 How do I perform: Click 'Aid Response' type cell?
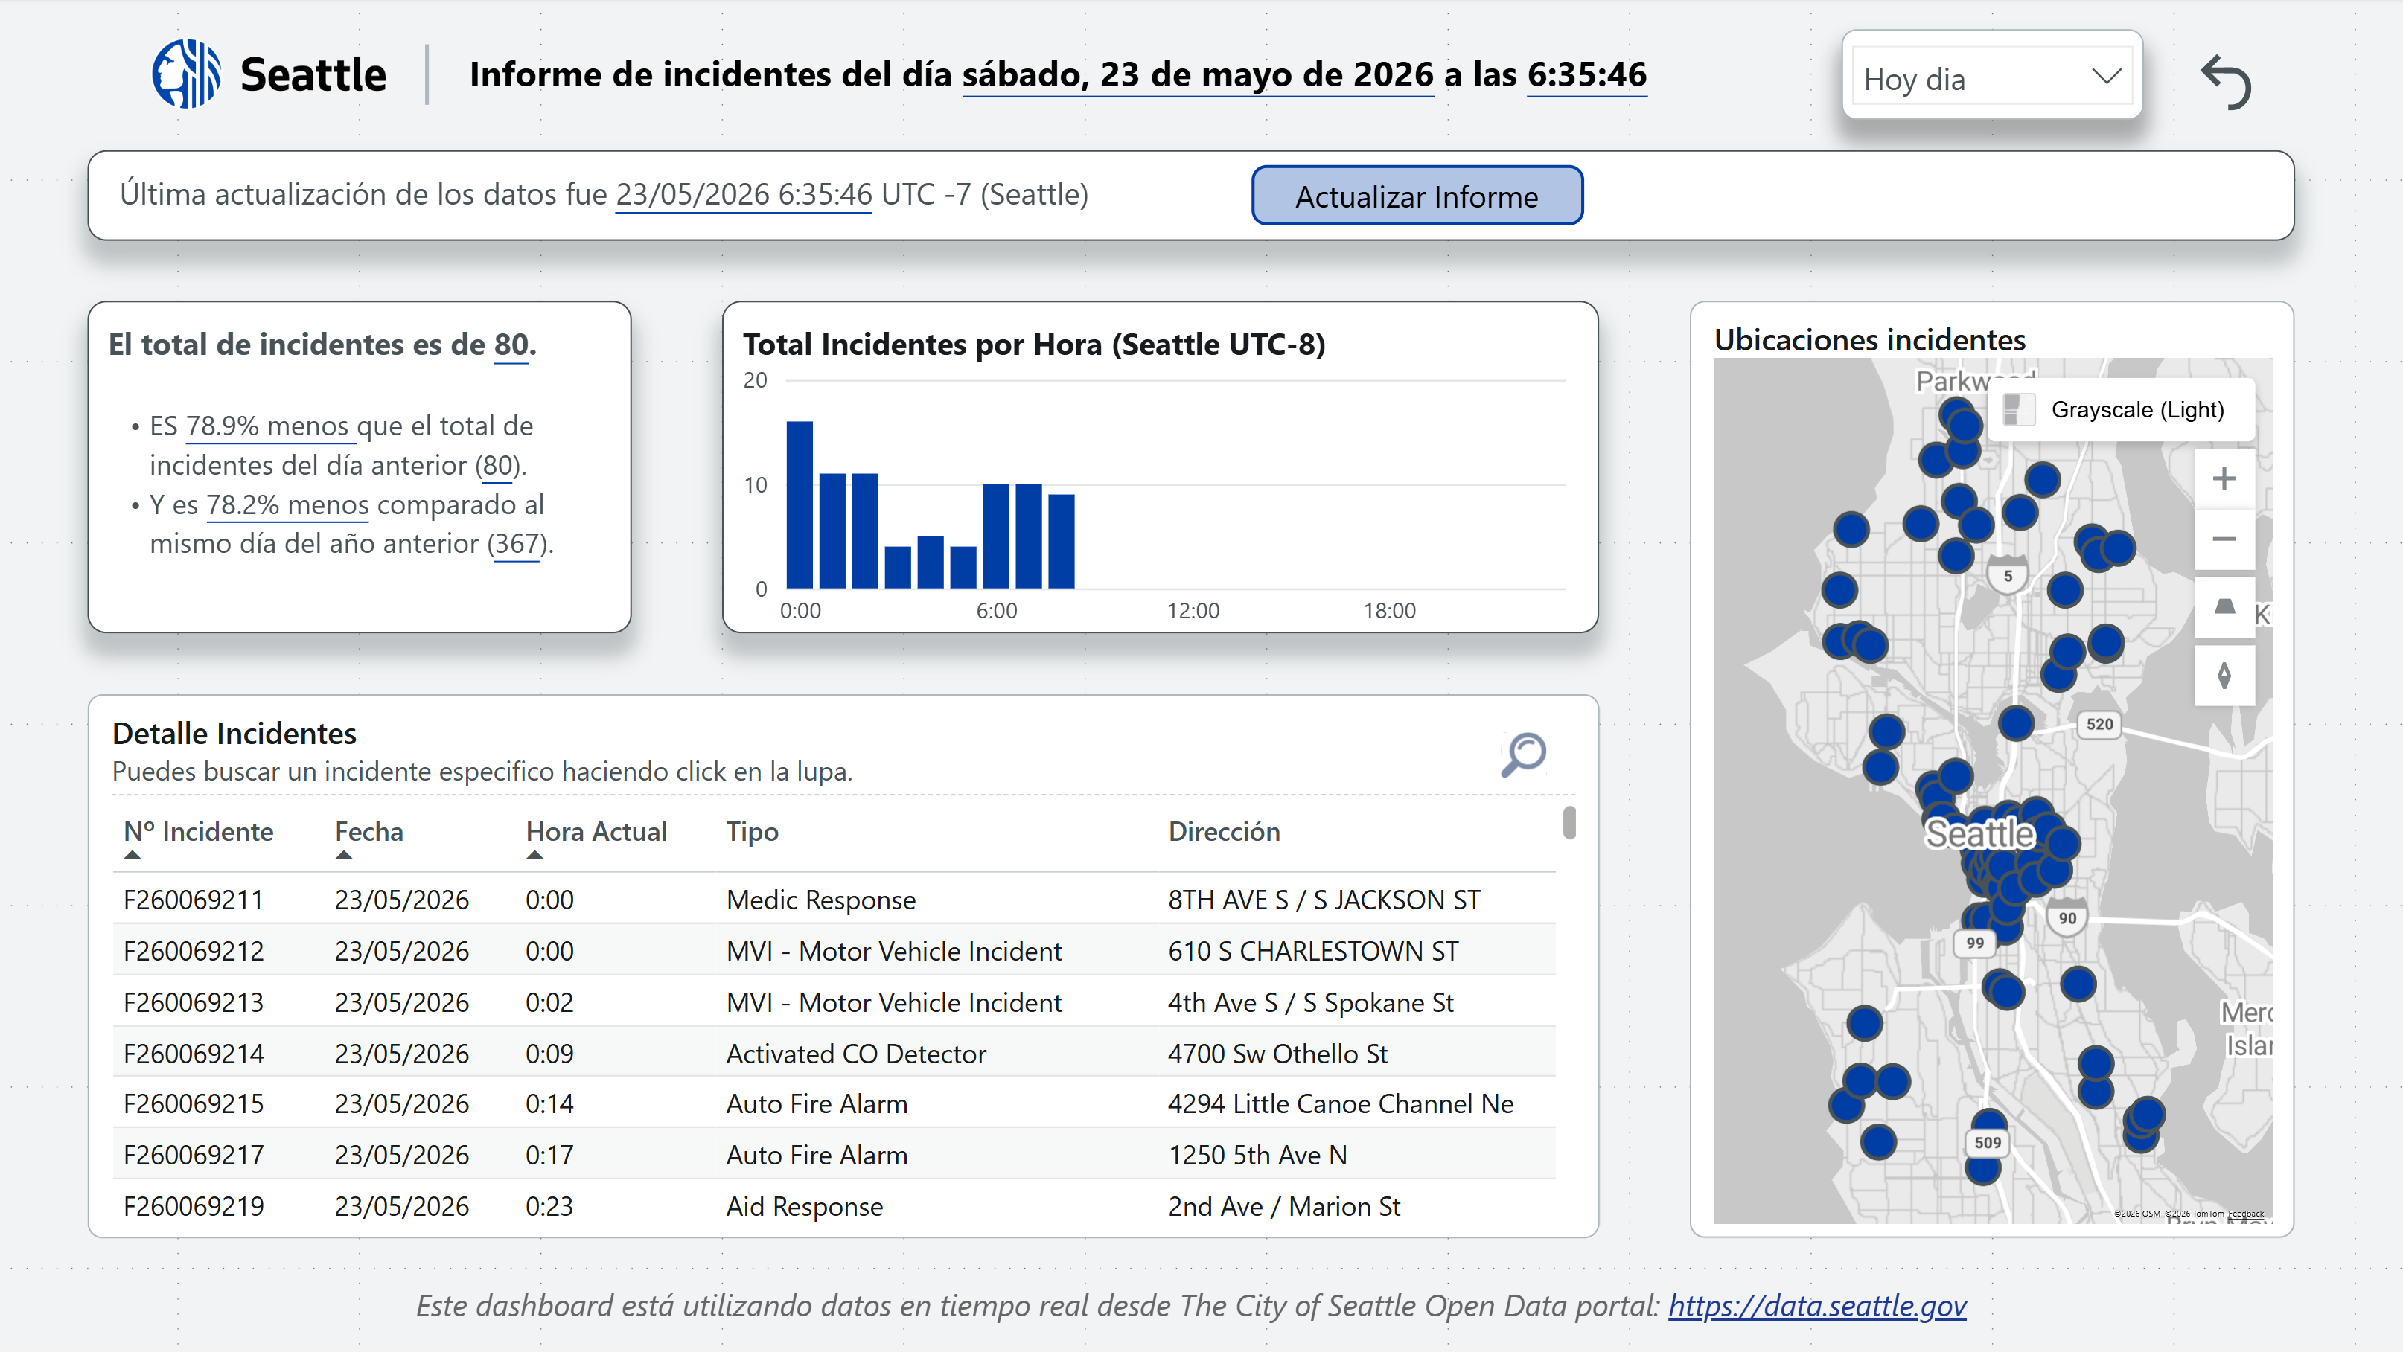pyautogui.click(x=804, y=1207)
